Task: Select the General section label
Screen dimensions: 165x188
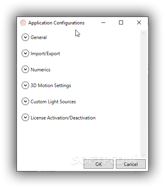Action: point(38,37)
